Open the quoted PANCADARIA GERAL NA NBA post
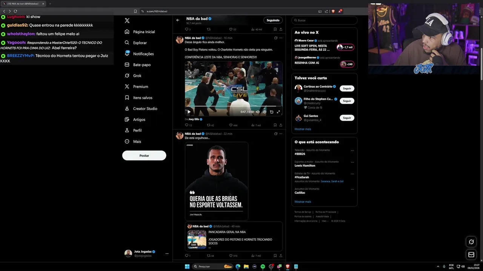This screenshot has height=271, width=483. [234, 236]
